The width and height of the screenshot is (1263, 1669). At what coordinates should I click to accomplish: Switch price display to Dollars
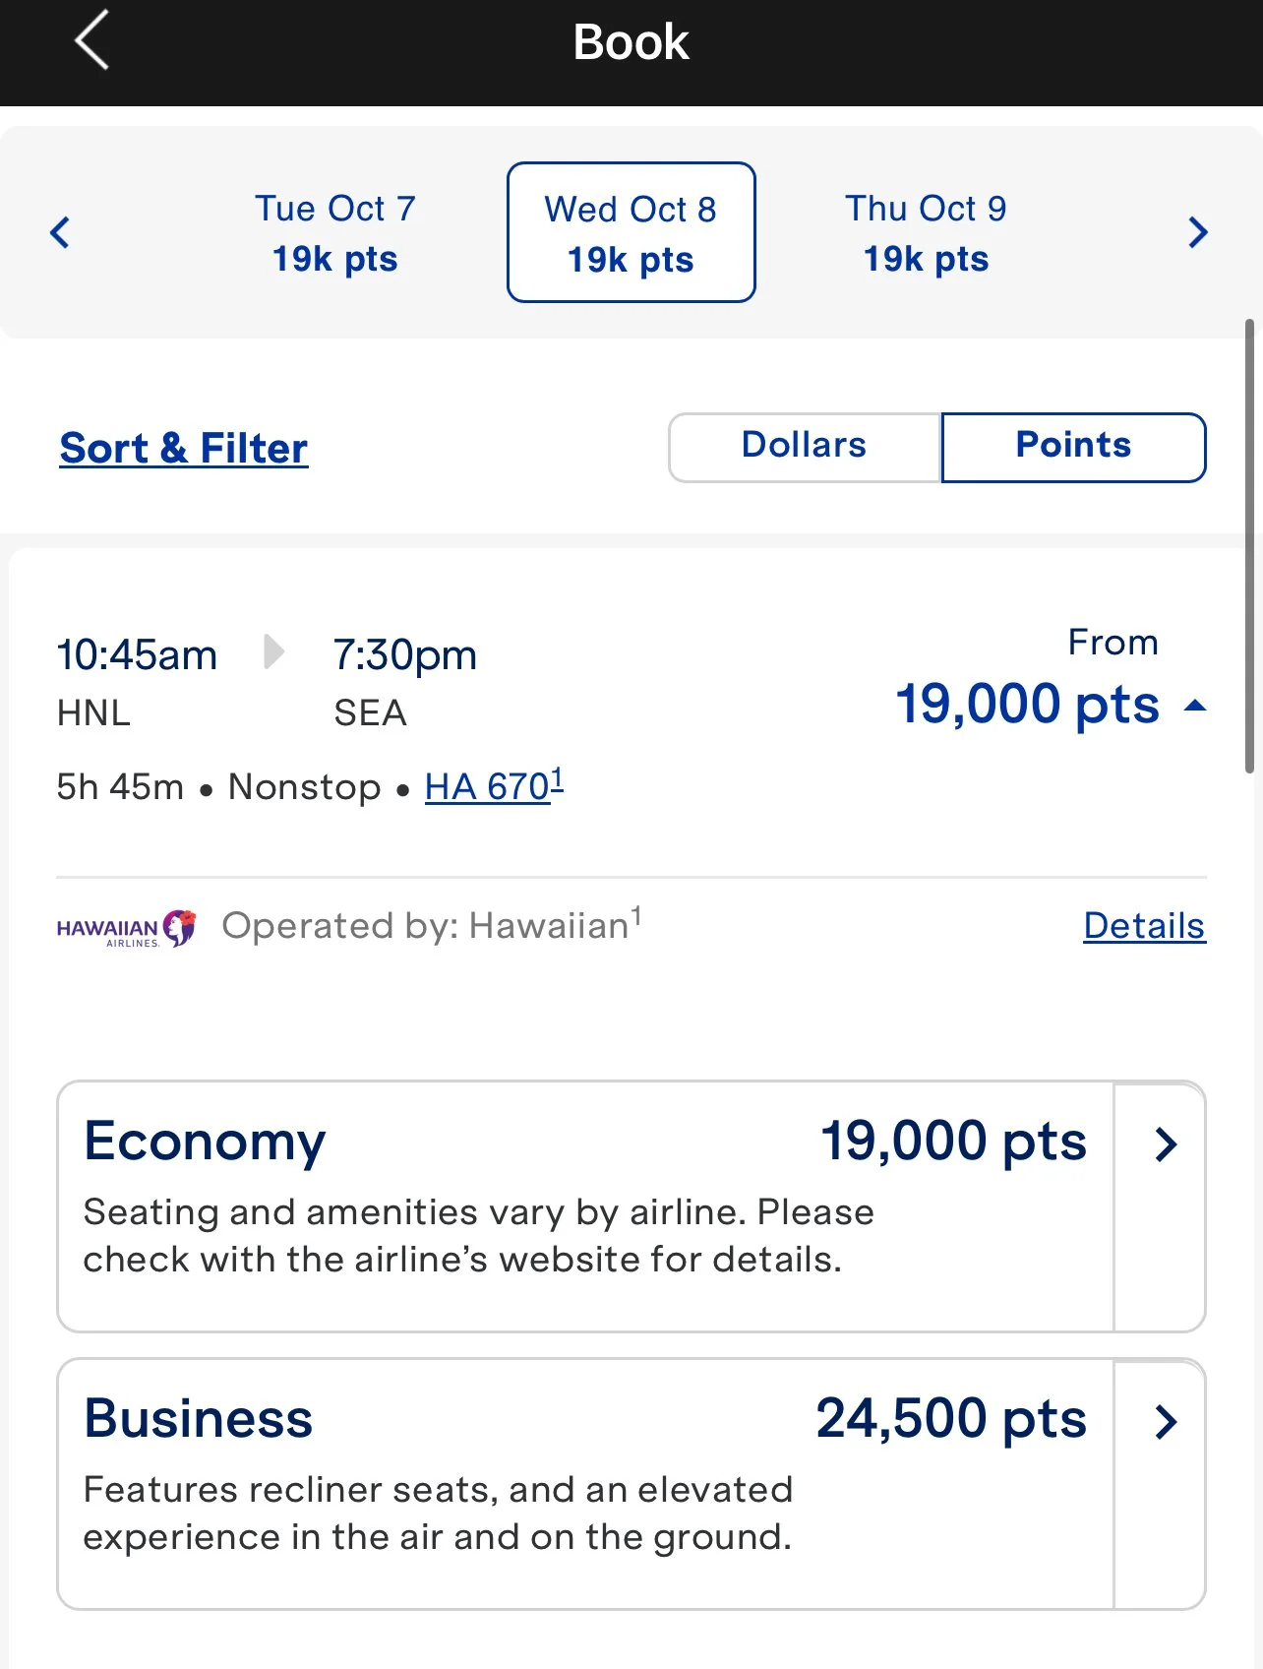click(804, 446)
